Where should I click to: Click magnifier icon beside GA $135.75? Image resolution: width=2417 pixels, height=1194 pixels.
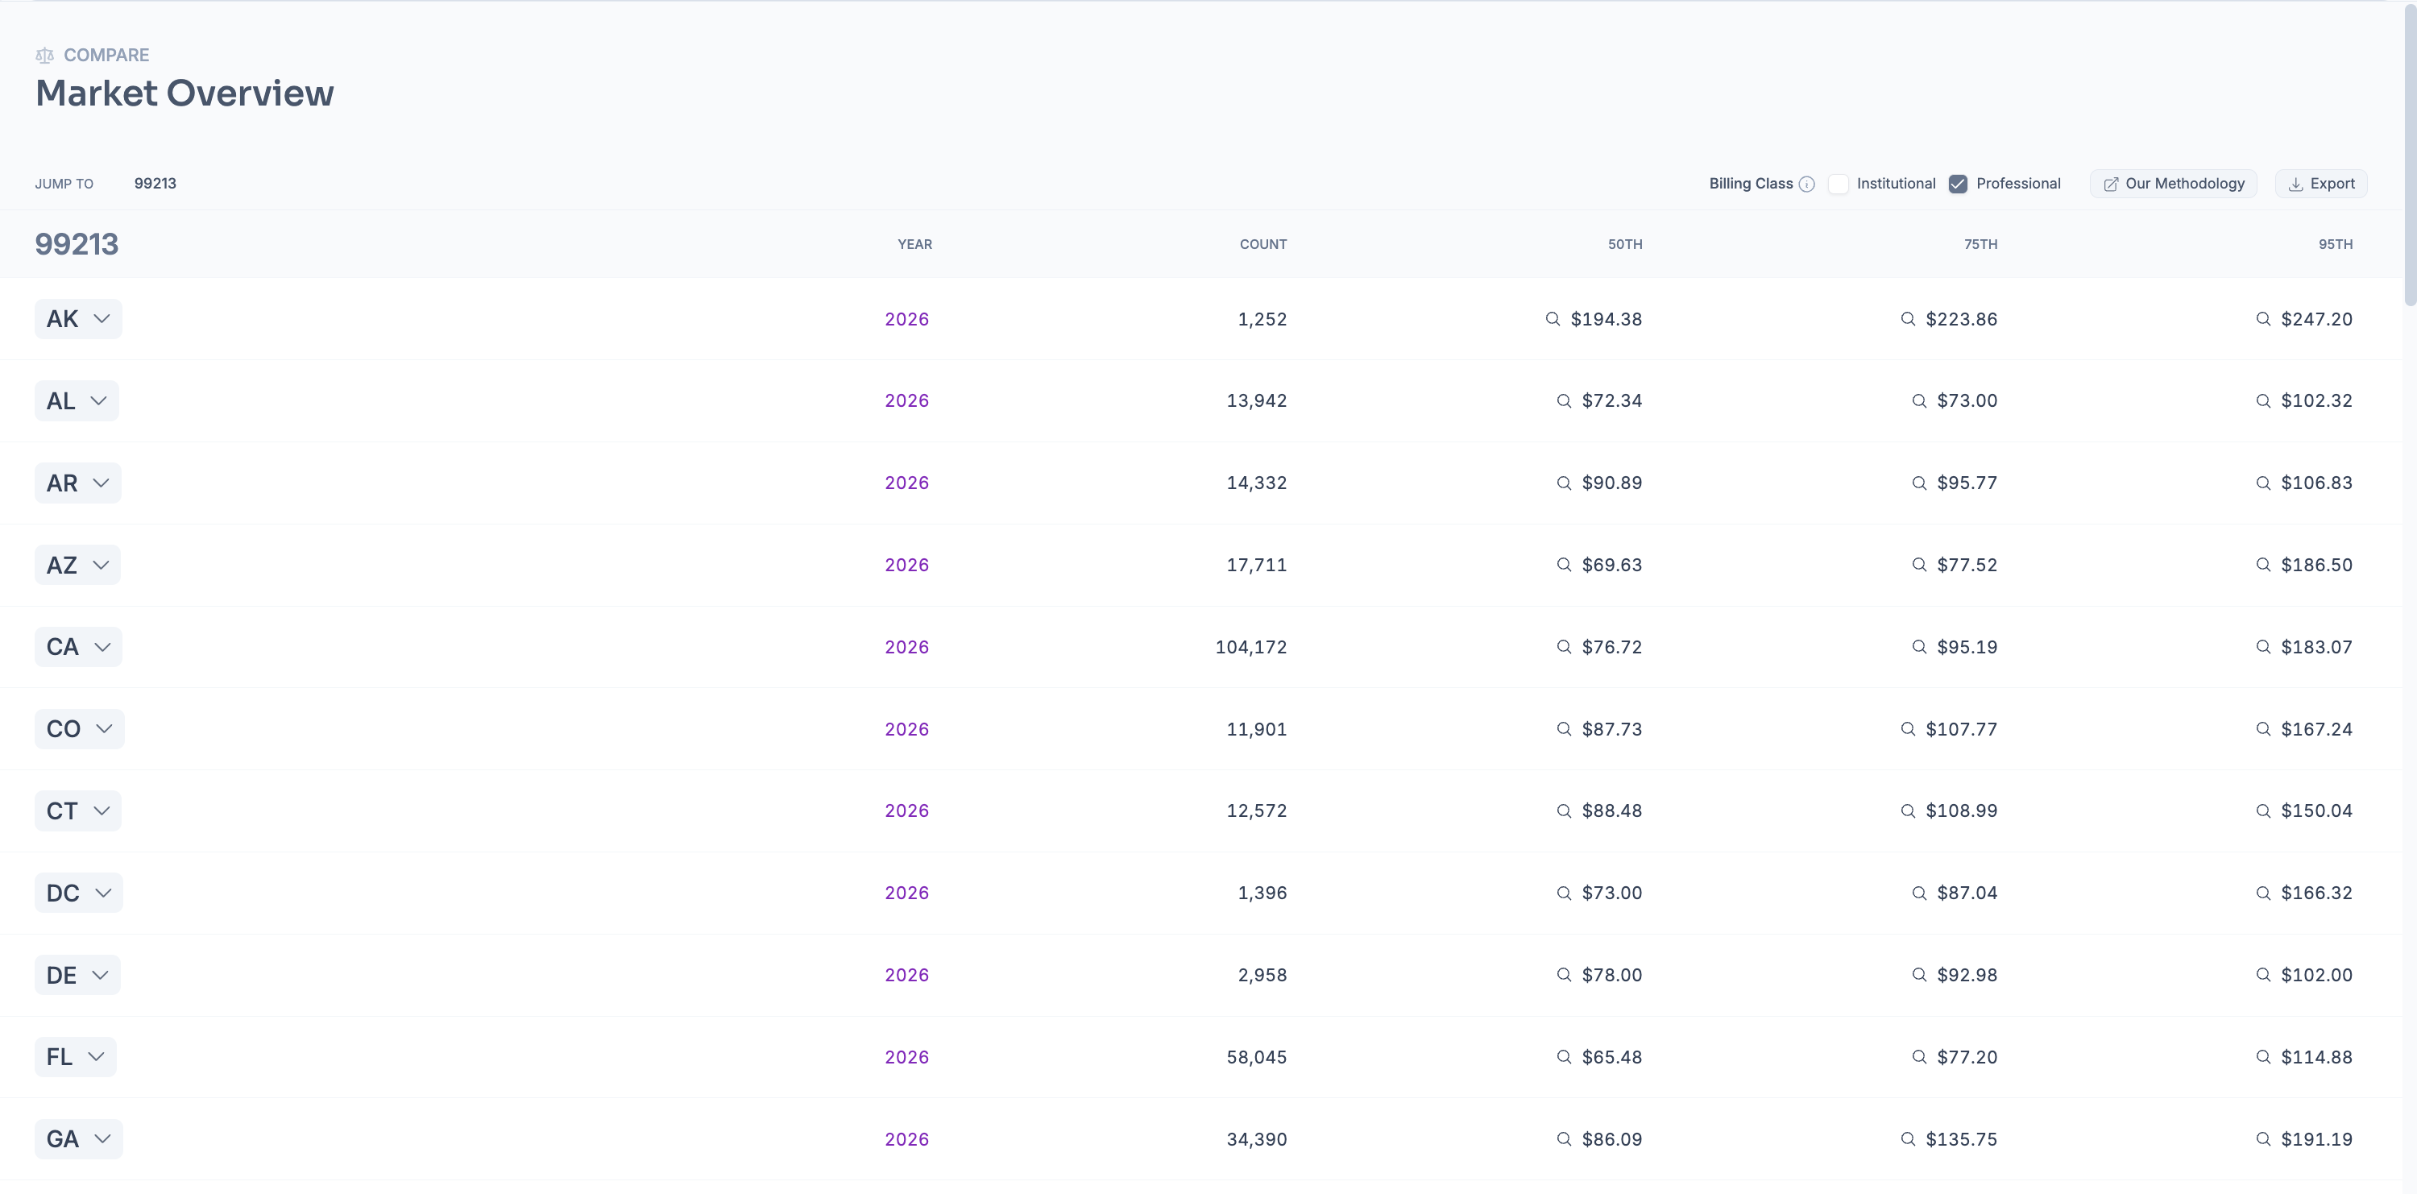1908,1138
